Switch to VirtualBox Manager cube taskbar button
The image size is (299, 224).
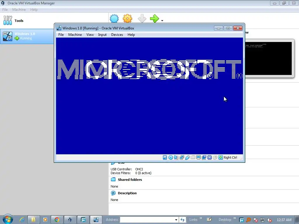tap(70, 220)
